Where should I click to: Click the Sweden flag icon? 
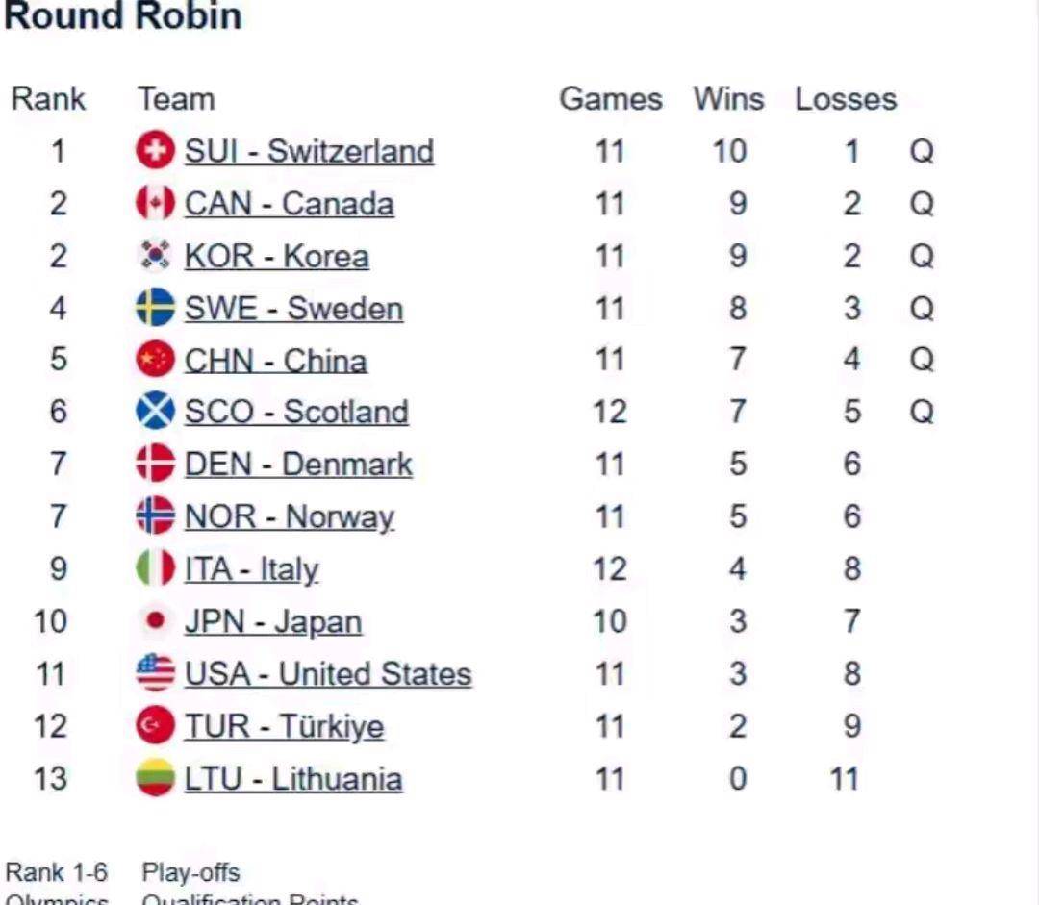point(155,308)
